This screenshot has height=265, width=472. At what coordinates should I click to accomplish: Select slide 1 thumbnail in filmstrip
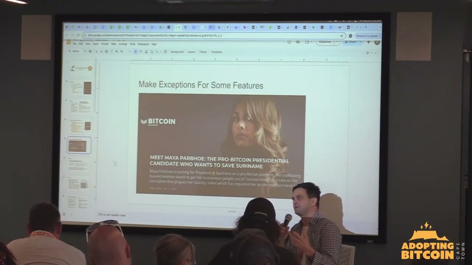pos(81,68)
